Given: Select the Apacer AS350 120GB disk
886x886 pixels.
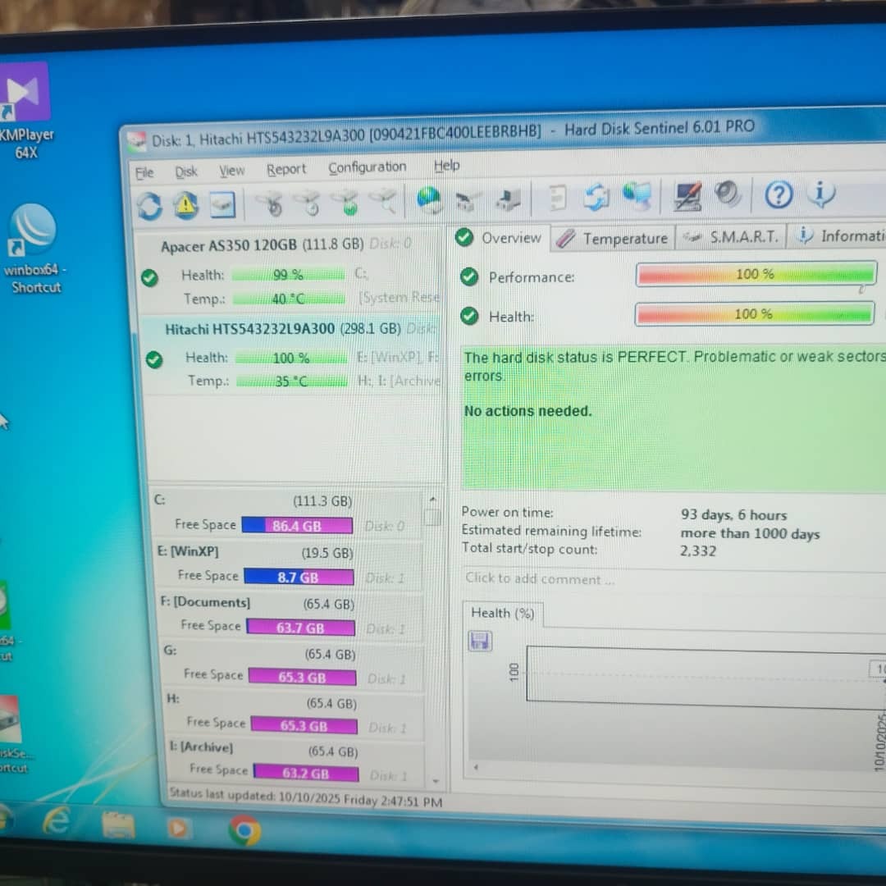Looking at the screenshot, I should coord(263,245).
